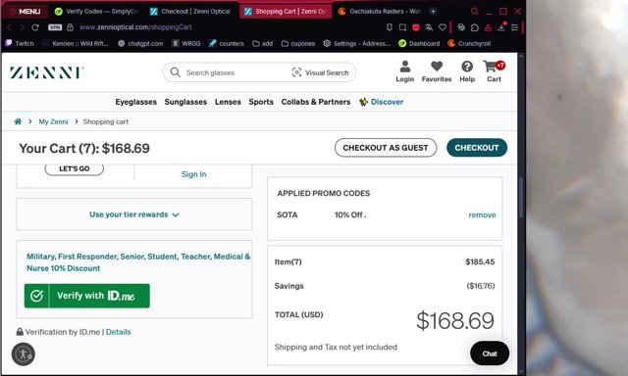Open the accessibility options icon
This screenshot has width=628, height=376.
(24, 354)
